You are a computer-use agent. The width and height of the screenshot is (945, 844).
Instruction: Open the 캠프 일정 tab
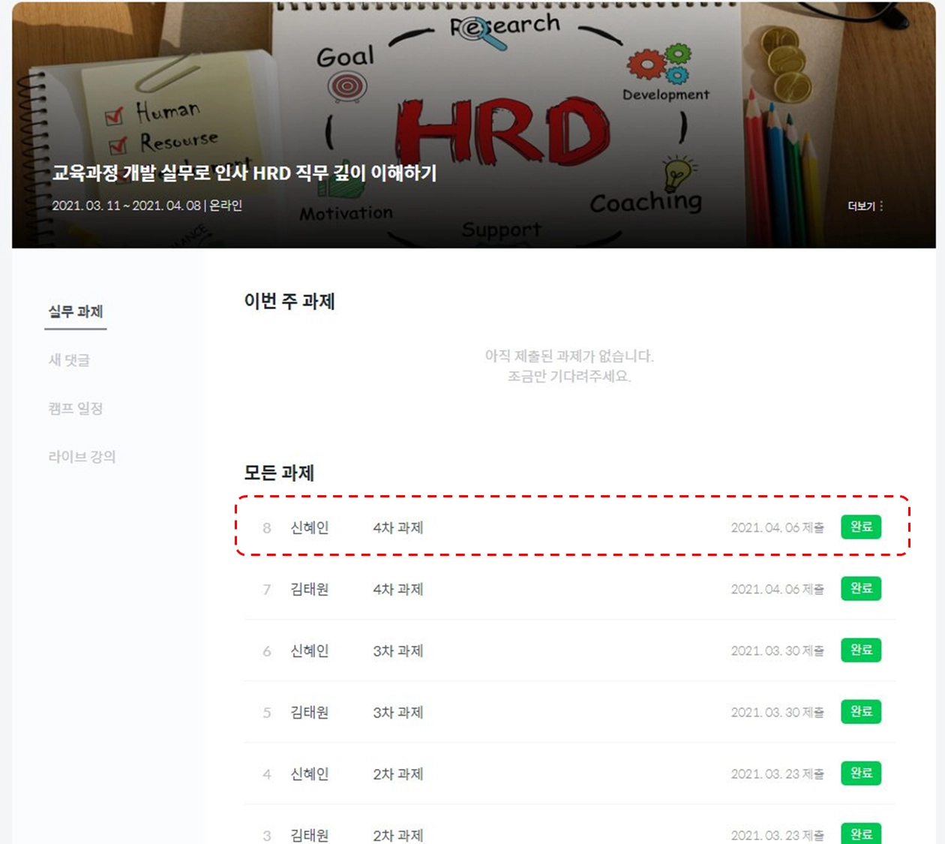click(x=76, y=408)
